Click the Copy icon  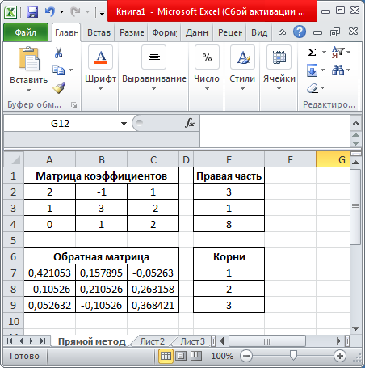pyautogui.click(x=59, y=70)
